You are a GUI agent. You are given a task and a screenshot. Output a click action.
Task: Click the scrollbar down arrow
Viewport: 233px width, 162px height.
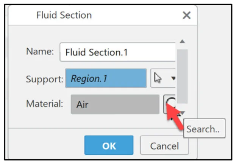[x=182, y=113]
